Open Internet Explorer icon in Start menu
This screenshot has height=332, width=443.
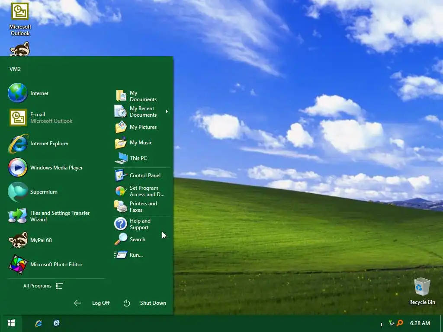click(18, 144)
